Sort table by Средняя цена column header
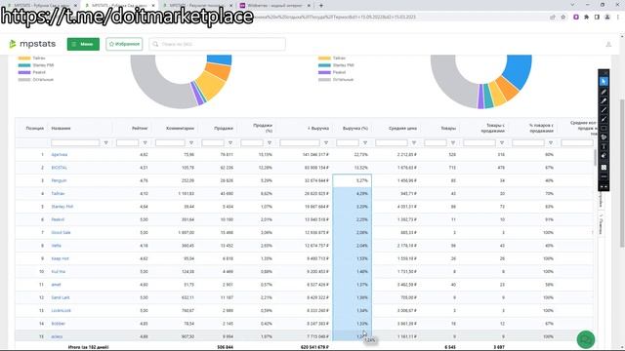The height and width of the screenshot is (351, 625). 402,128
